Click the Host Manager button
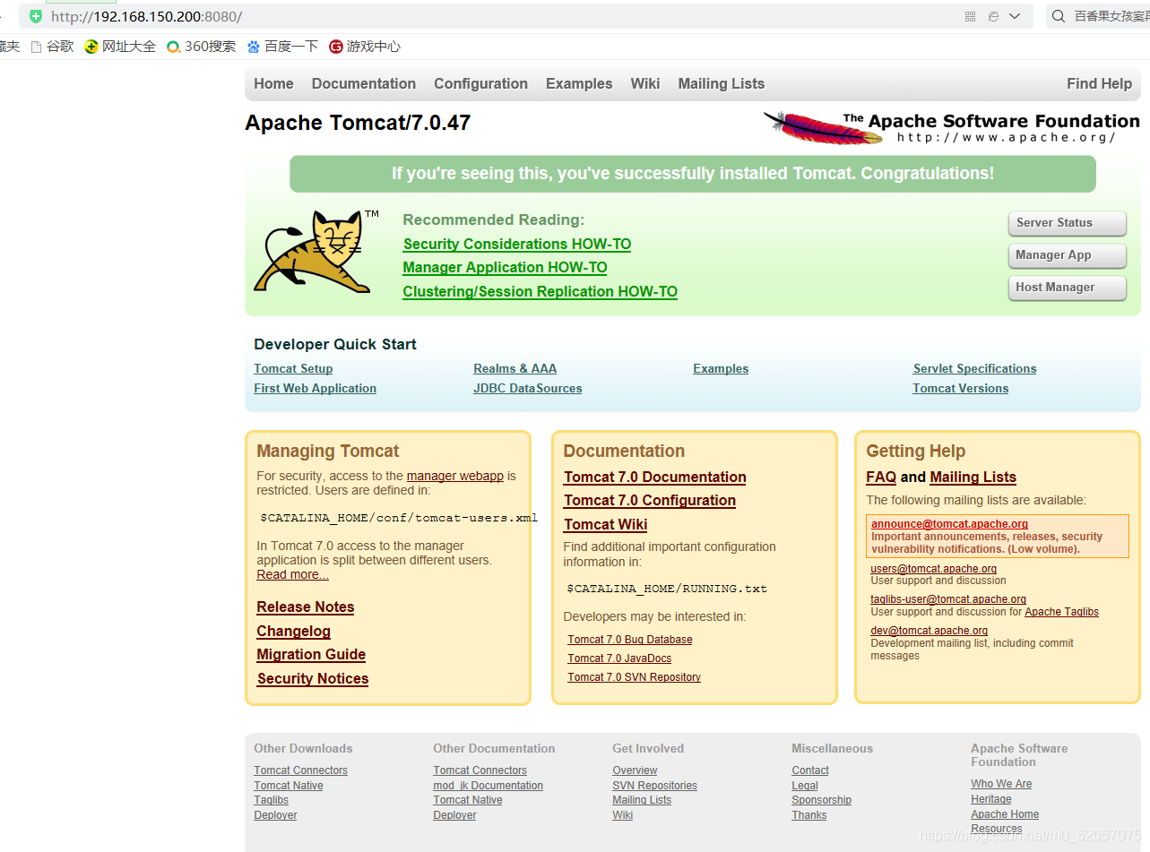1150x852 pixels. point(1067,288)
